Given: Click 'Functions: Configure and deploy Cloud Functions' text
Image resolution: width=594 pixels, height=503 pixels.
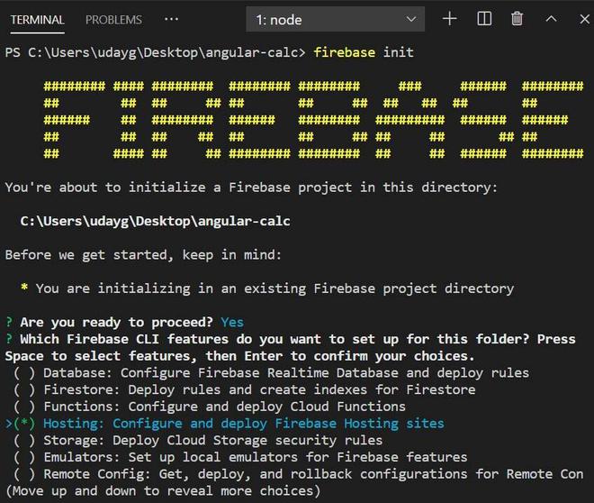Looking at the screenshot, I should click(x=224, y=407).
